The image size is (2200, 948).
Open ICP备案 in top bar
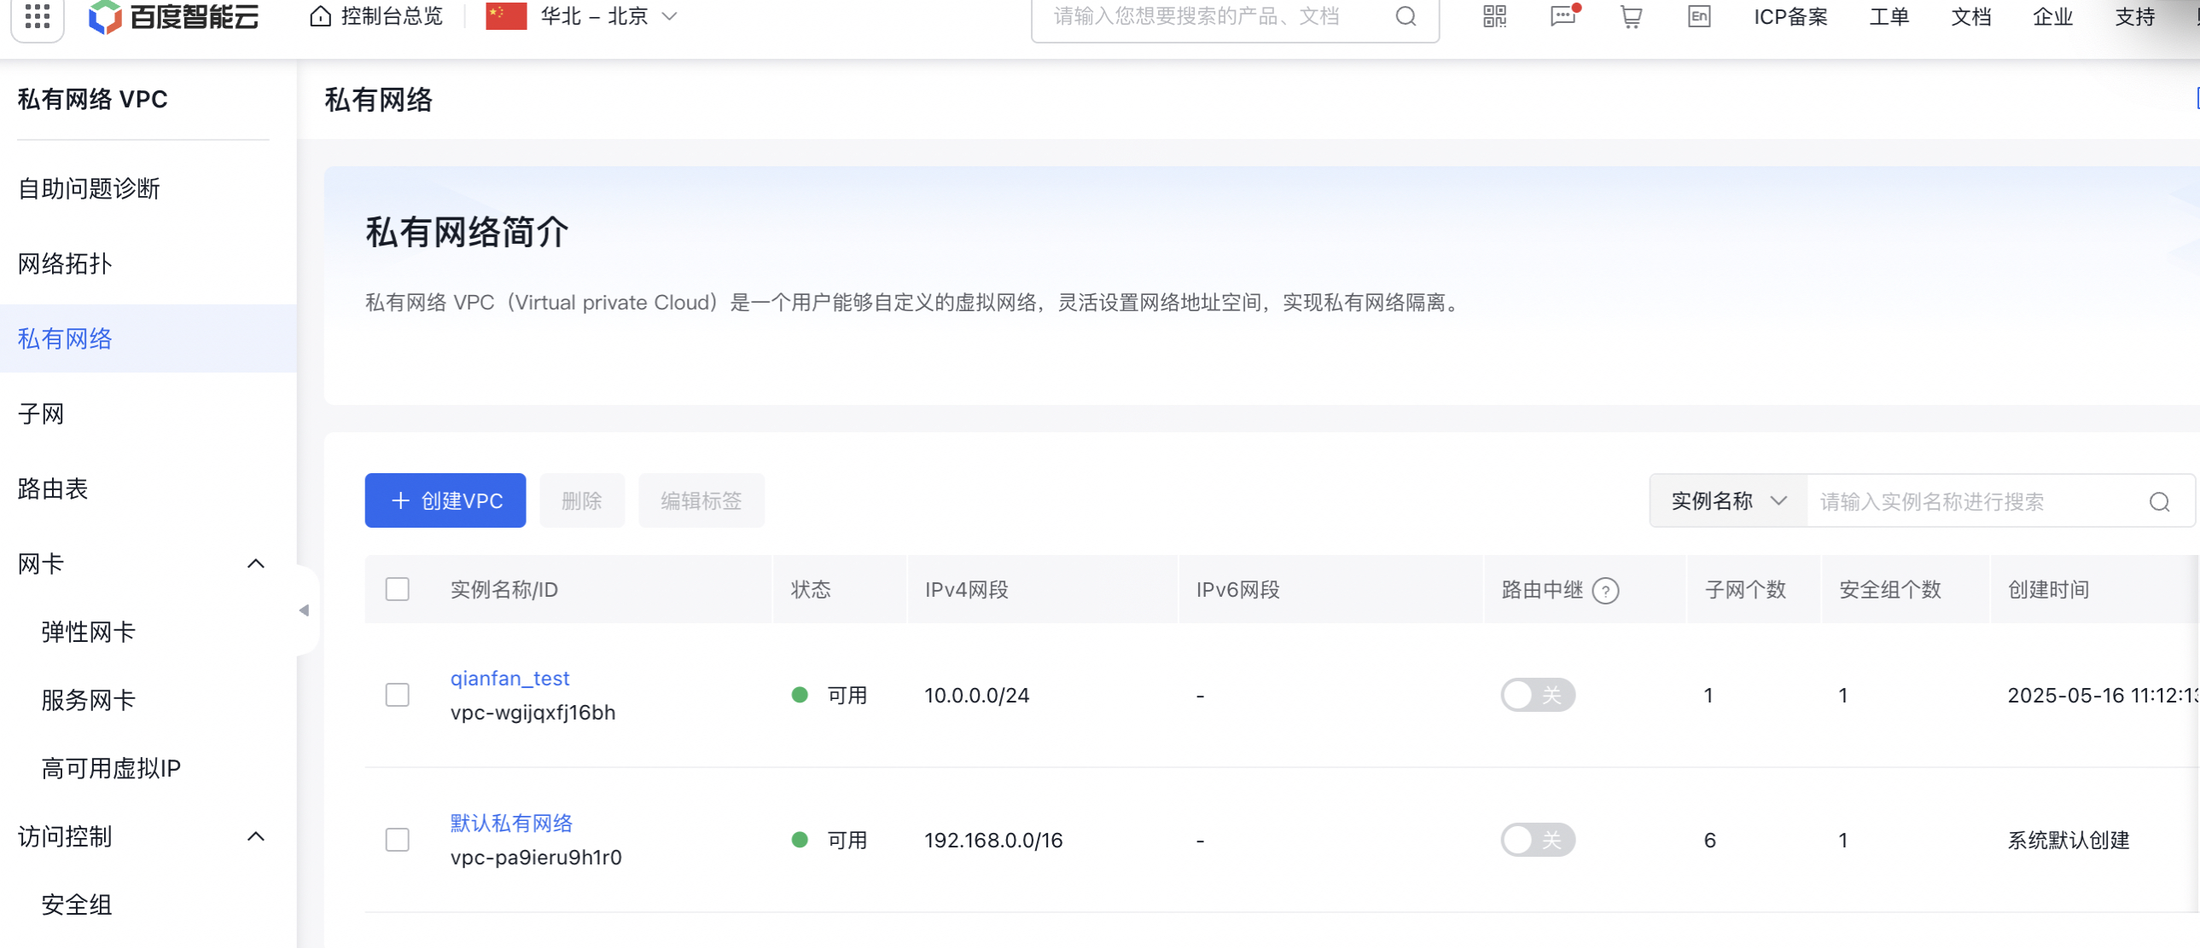pos(1791,16)
